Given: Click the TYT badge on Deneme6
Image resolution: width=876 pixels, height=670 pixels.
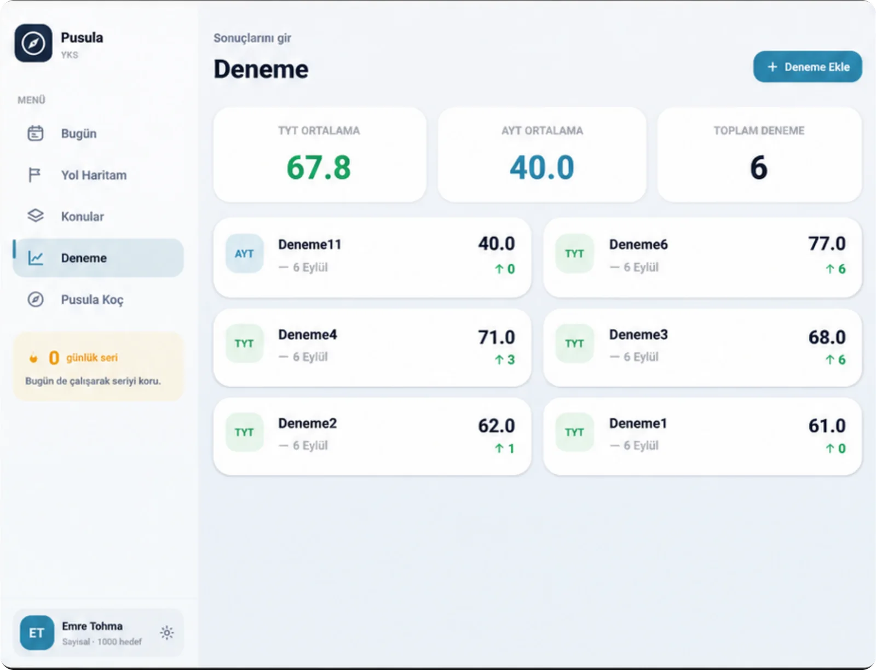Looking at the screenshot, I should [x=574, y=254].
